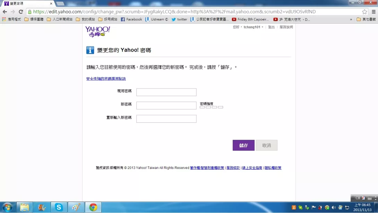The width and height of the screenshot is (378, 213).
Task: Open the 我的網站 bookmark folder
Action: 85,19
